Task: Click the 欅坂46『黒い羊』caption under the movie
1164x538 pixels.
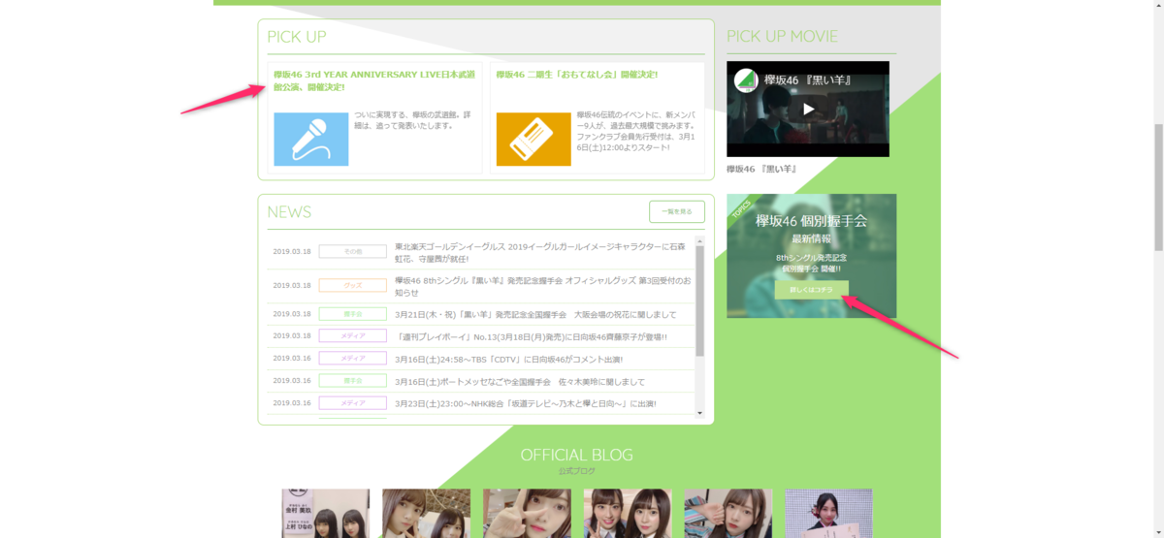Action: point(761,169)
